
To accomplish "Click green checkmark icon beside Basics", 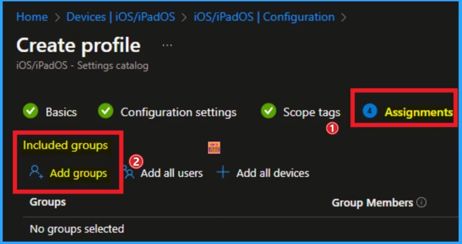I will click(x=31, y=111).
